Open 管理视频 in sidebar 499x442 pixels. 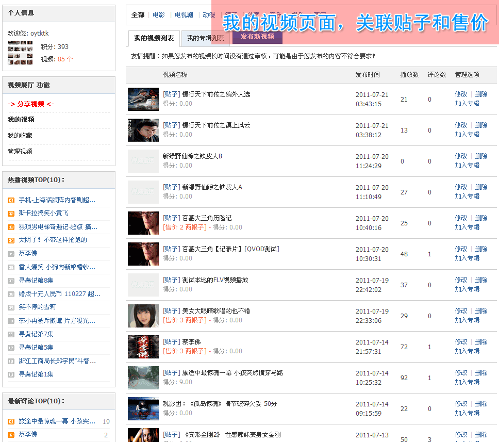[20, 152]
